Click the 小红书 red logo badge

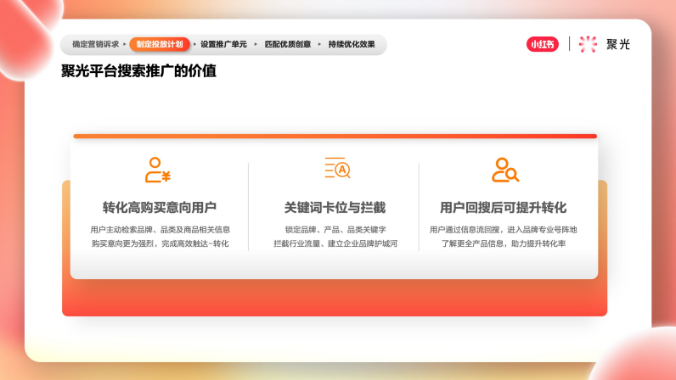(x=543, y=44)
